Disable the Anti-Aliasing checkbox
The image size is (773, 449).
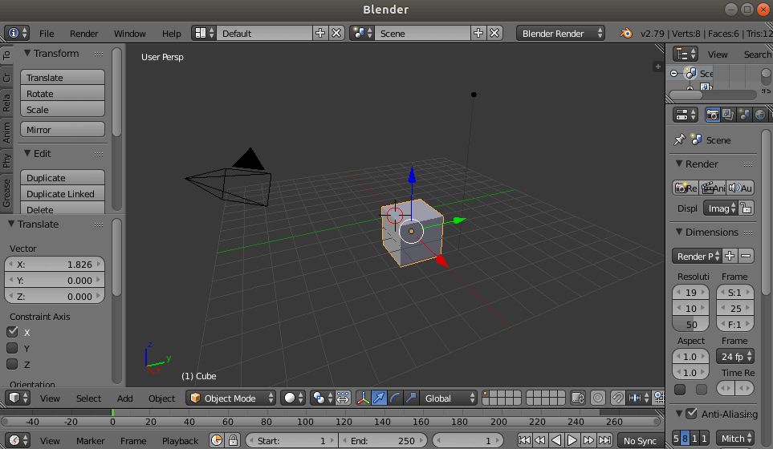tap(691, 414)
